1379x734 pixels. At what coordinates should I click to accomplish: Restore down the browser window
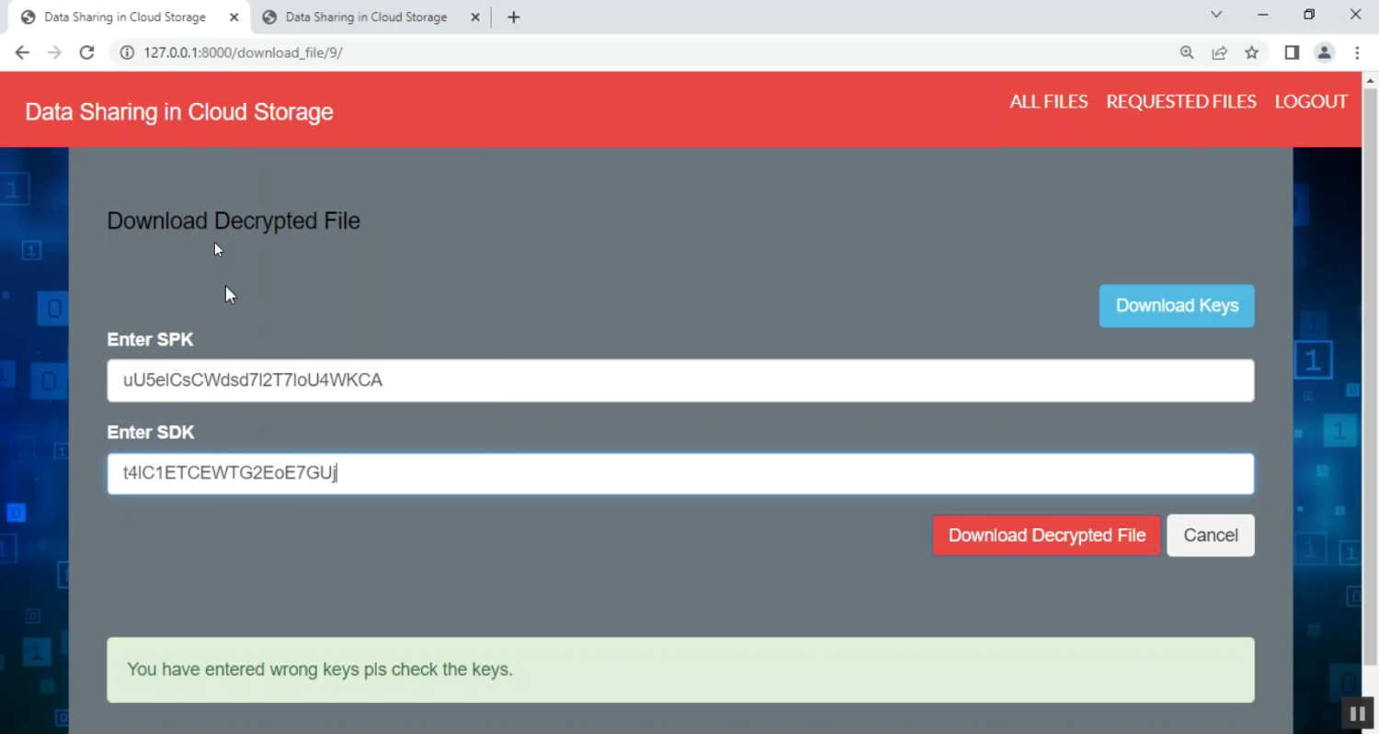(x=1309, y=15)
